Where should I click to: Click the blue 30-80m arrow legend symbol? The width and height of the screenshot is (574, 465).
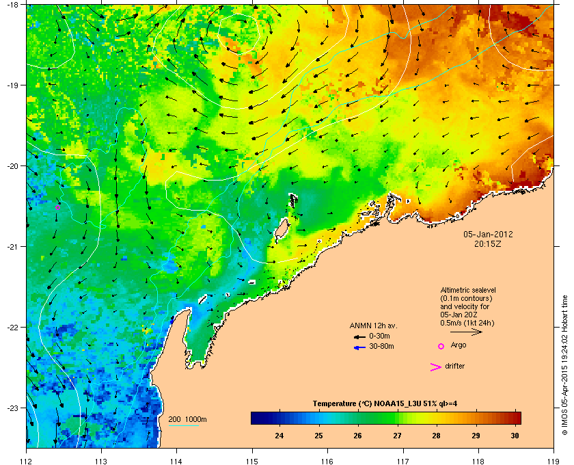(359, 347)
